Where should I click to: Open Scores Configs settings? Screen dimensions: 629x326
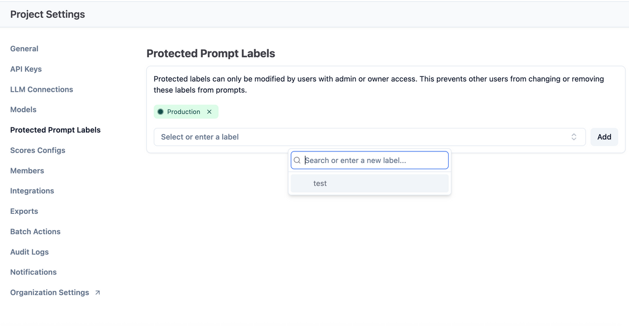(38, 150)
